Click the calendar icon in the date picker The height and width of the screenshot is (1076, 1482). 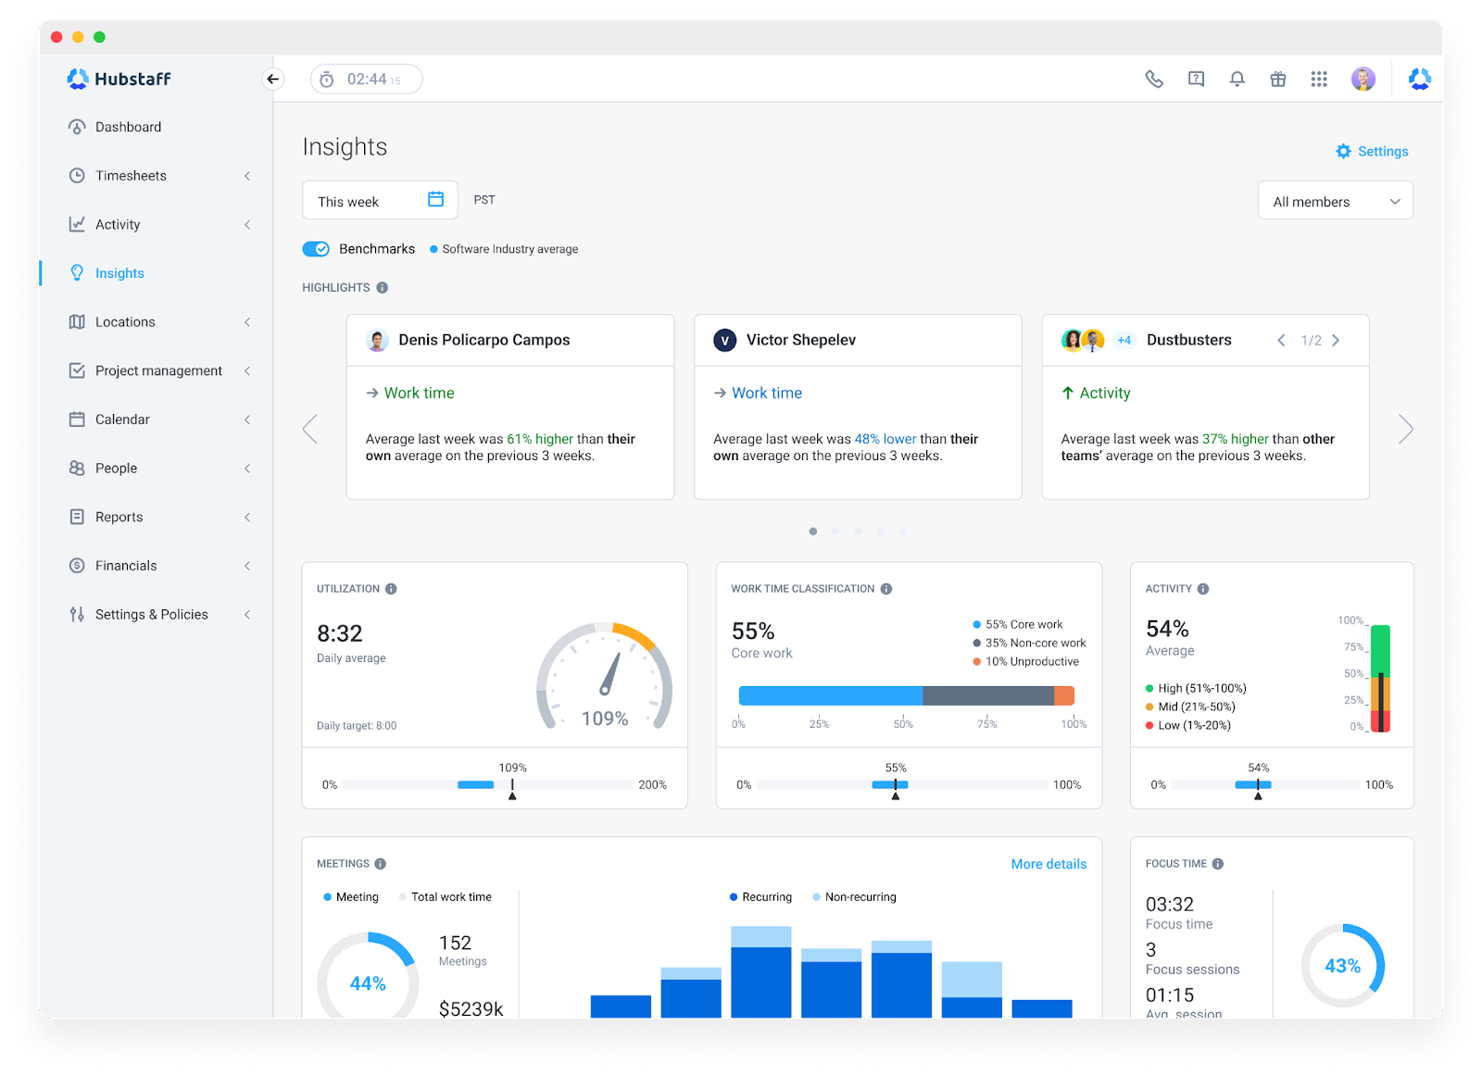point(434,199)
